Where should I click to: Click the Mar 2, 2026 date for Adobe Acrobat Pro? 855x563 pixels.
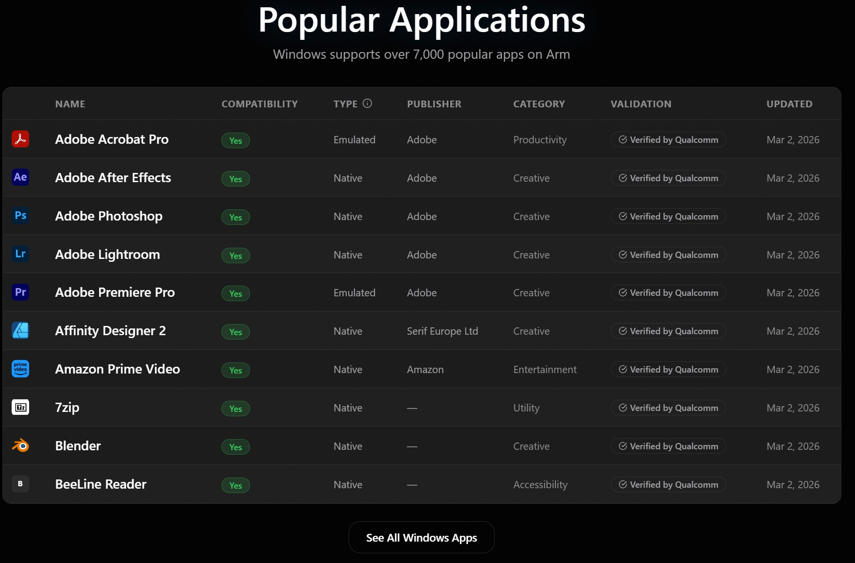pyautogui.click(x=793, y=140)
